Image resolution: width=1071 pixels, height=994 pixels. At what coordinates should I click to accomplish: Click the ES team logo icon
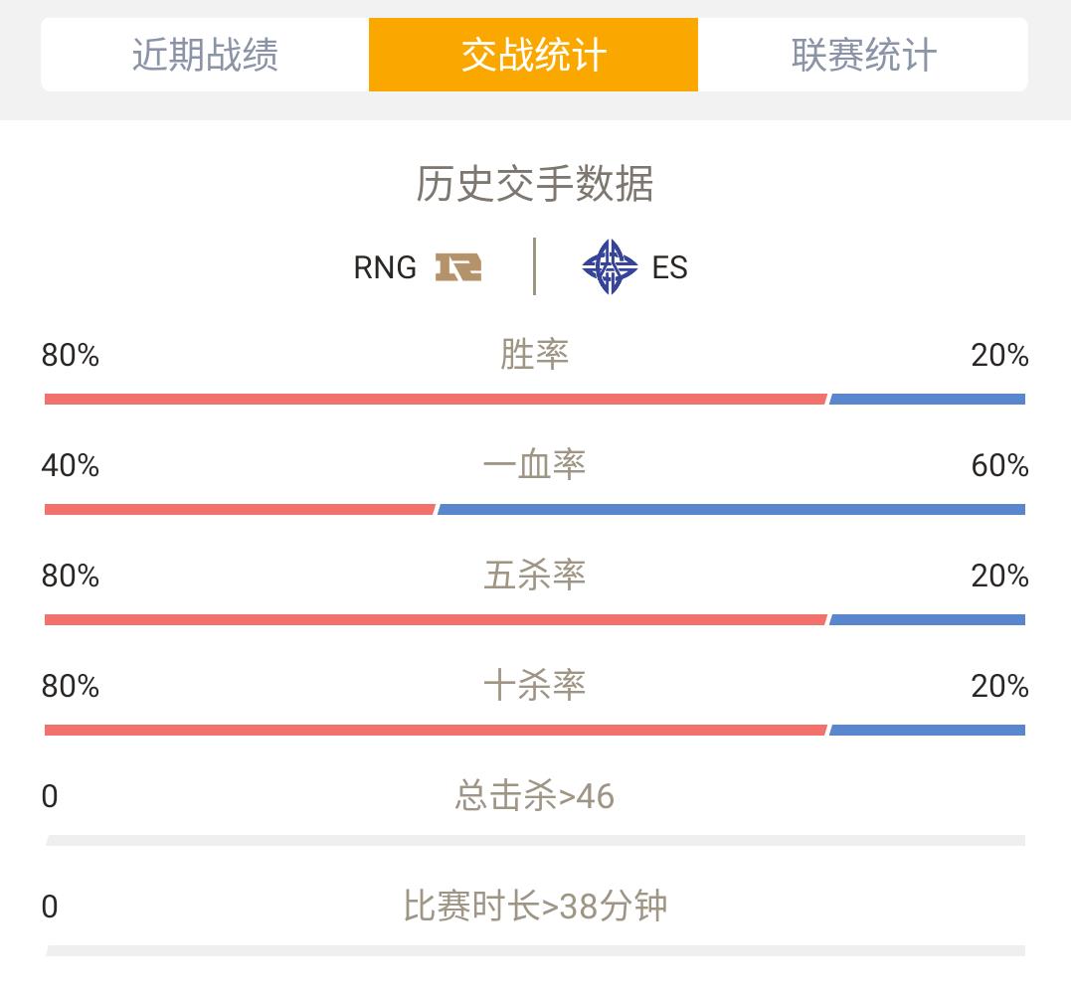610,267
